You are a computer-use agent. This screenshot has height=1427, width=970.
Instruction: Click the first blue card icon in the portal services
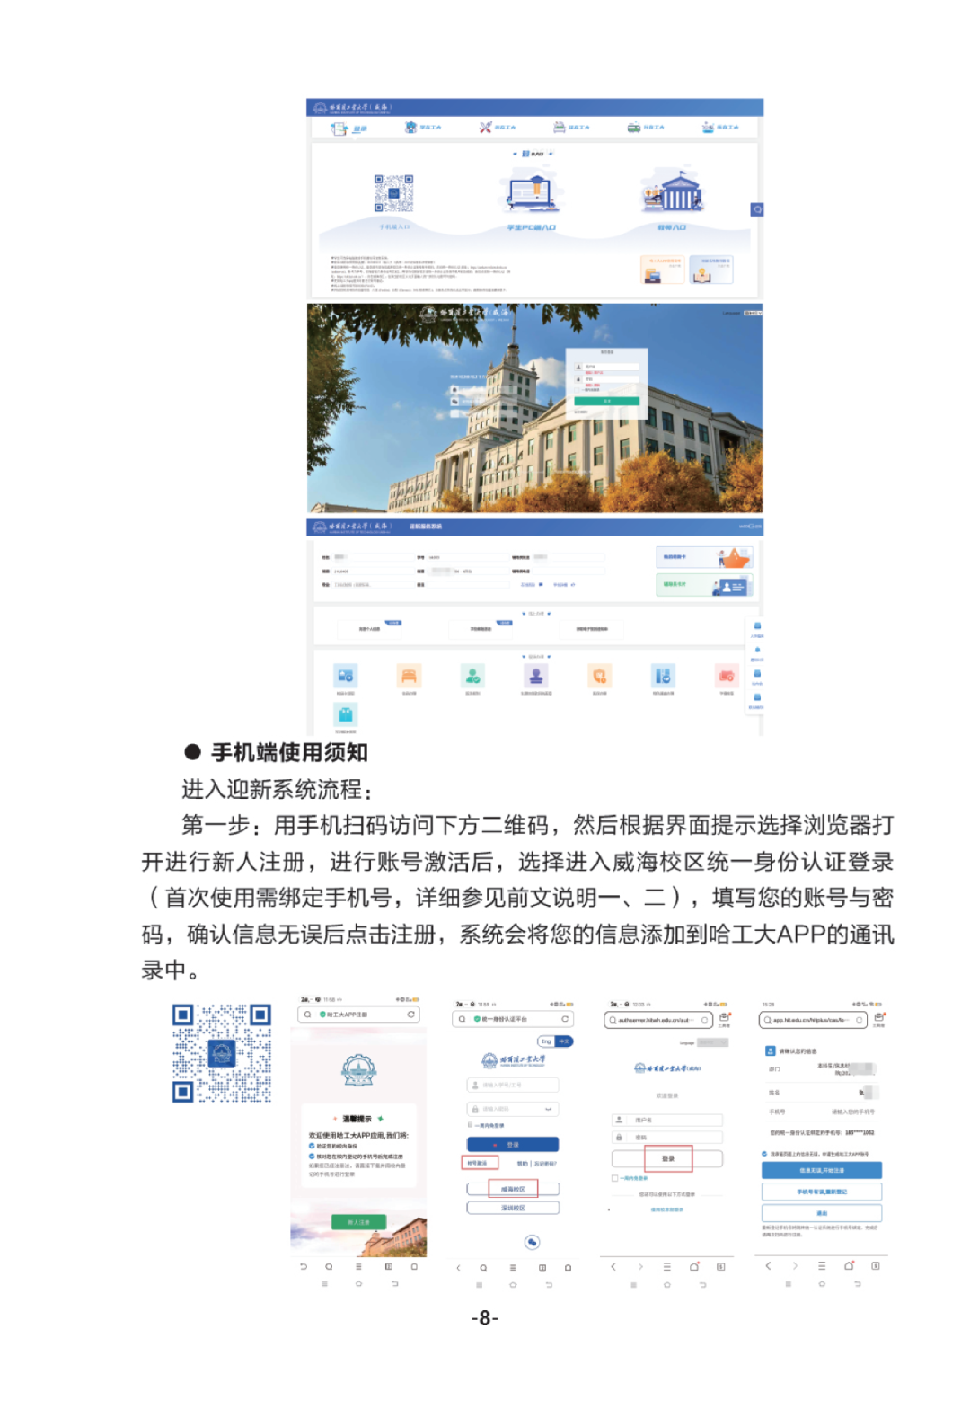click(346, 676)
